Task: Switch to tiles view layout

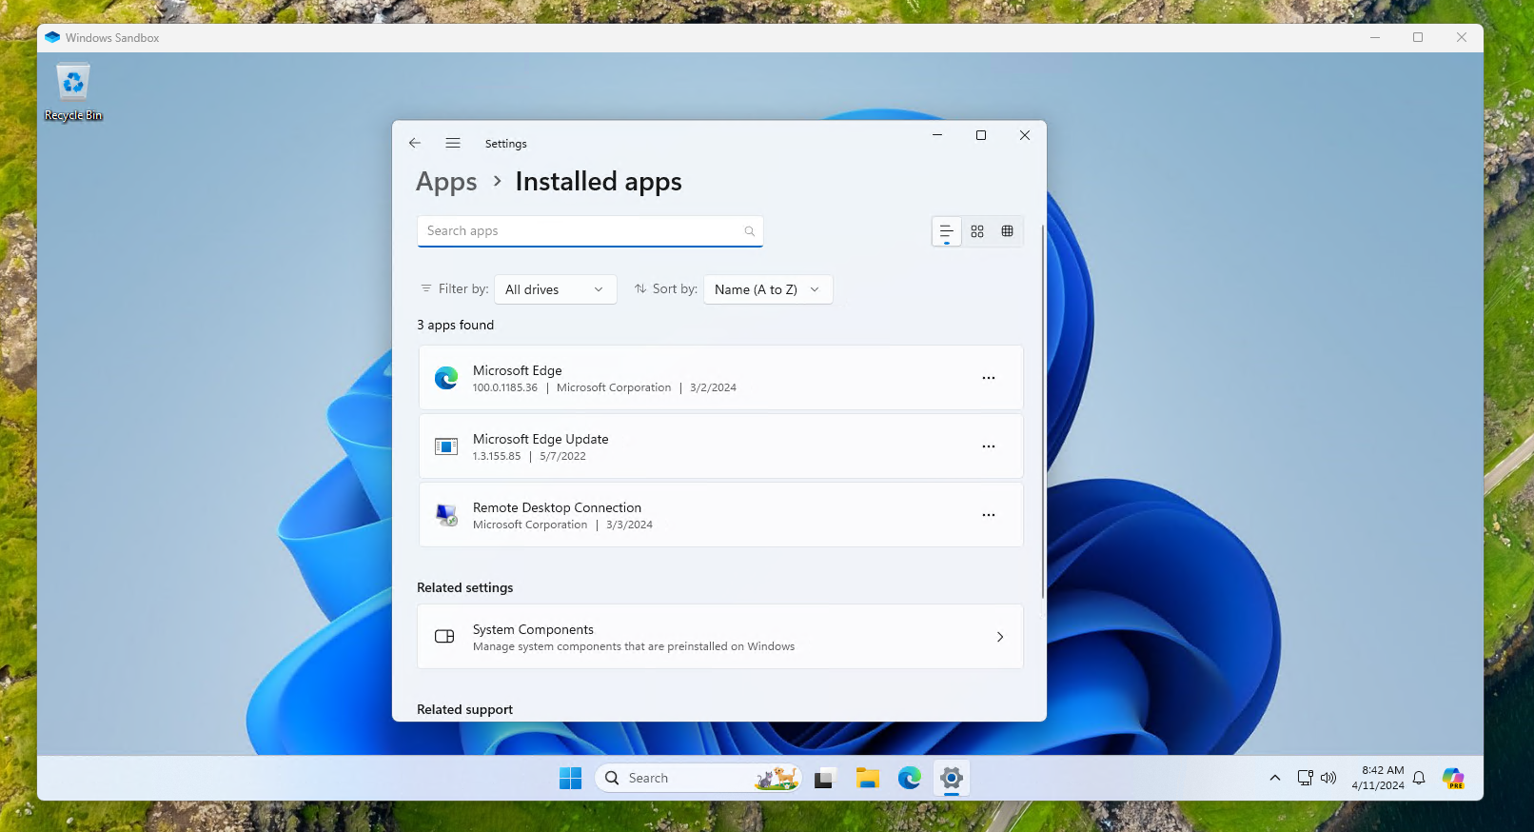Action: (1007, 231)
